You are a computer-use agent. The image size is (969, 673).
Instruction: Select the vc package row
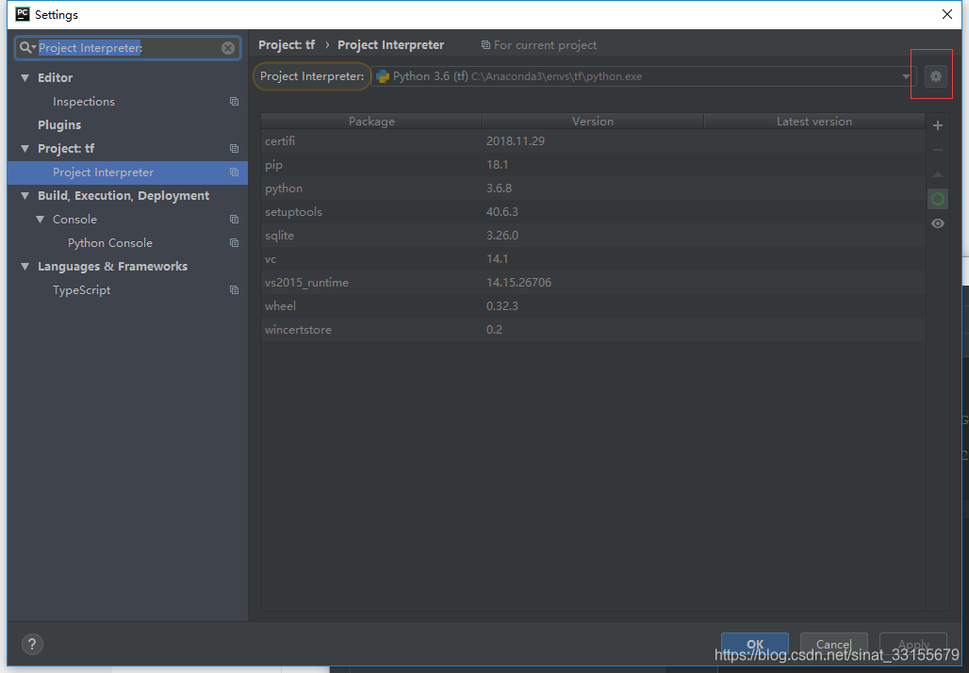(593, 258)
